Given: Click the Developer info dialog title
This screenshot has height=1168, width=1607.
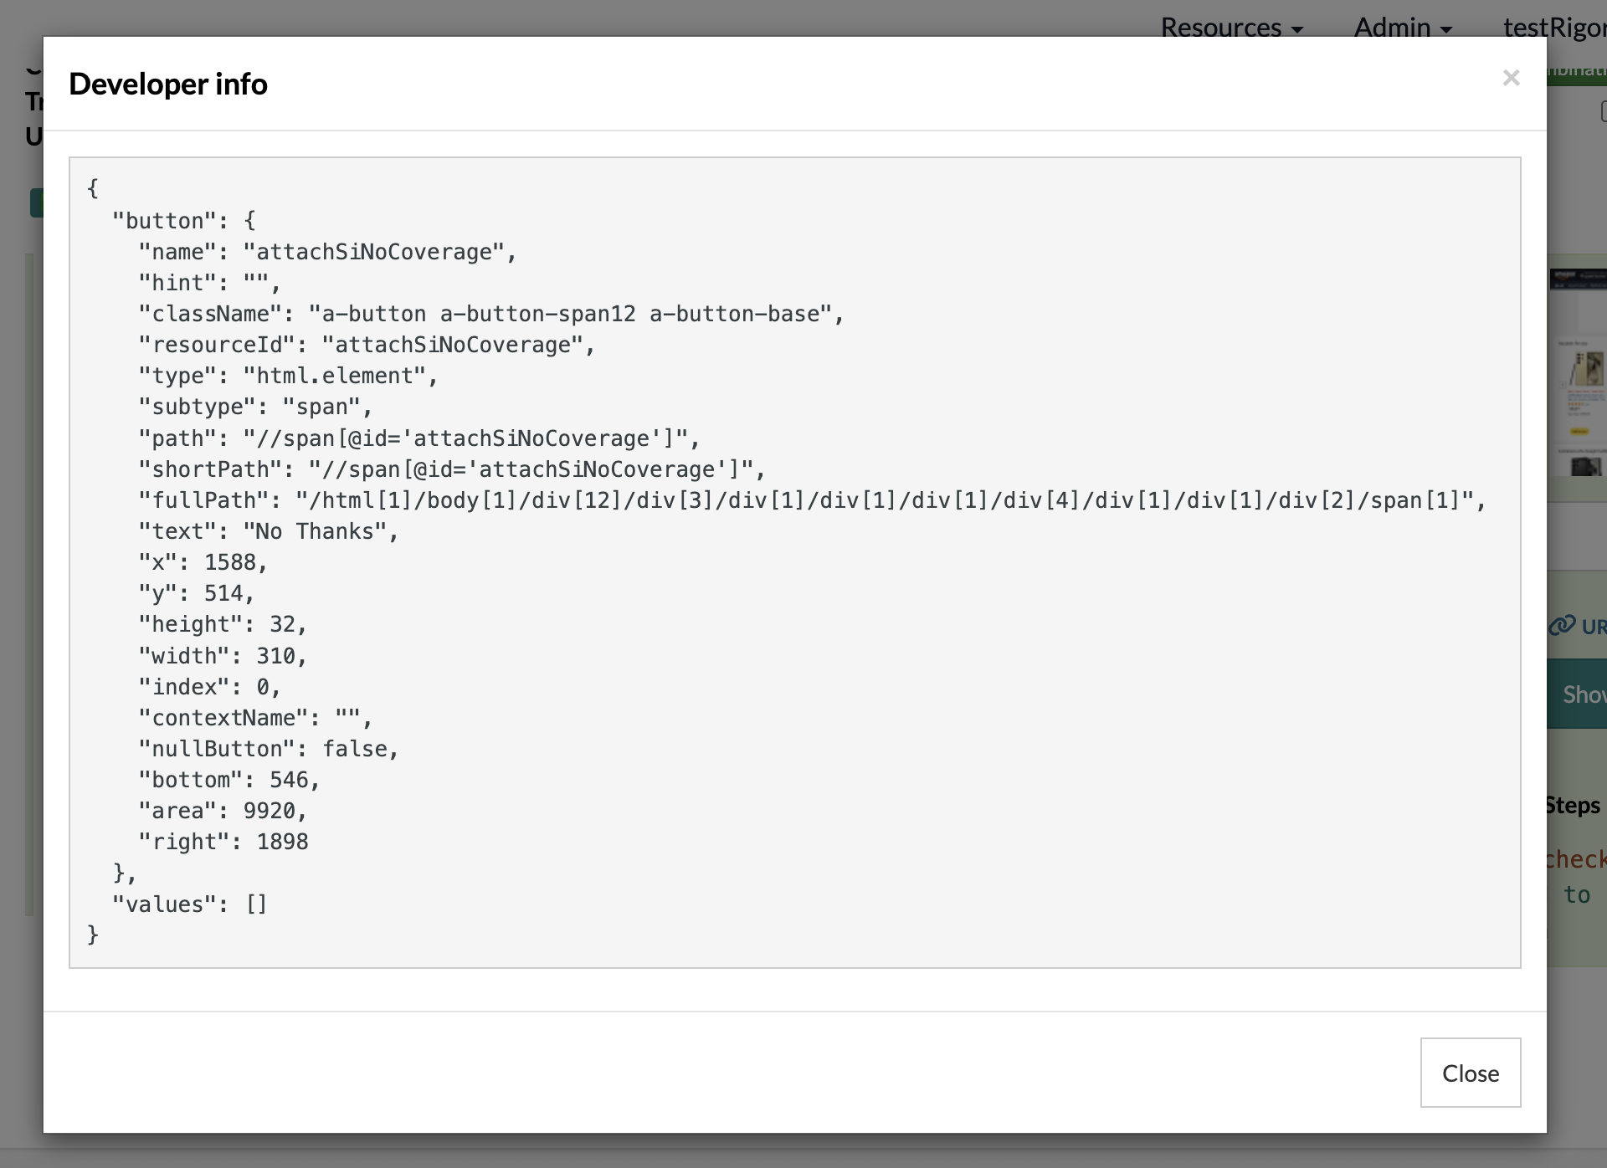Looking at the screenshot, I should point(168,84).
